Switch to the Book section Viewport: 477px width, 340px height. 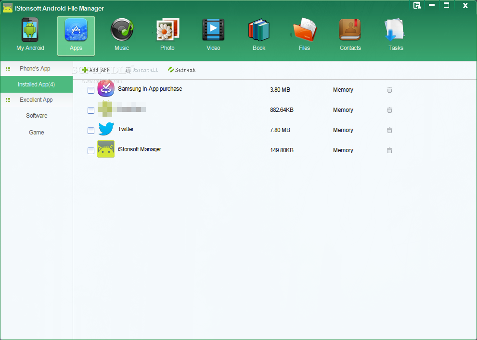tap(259, 35)
